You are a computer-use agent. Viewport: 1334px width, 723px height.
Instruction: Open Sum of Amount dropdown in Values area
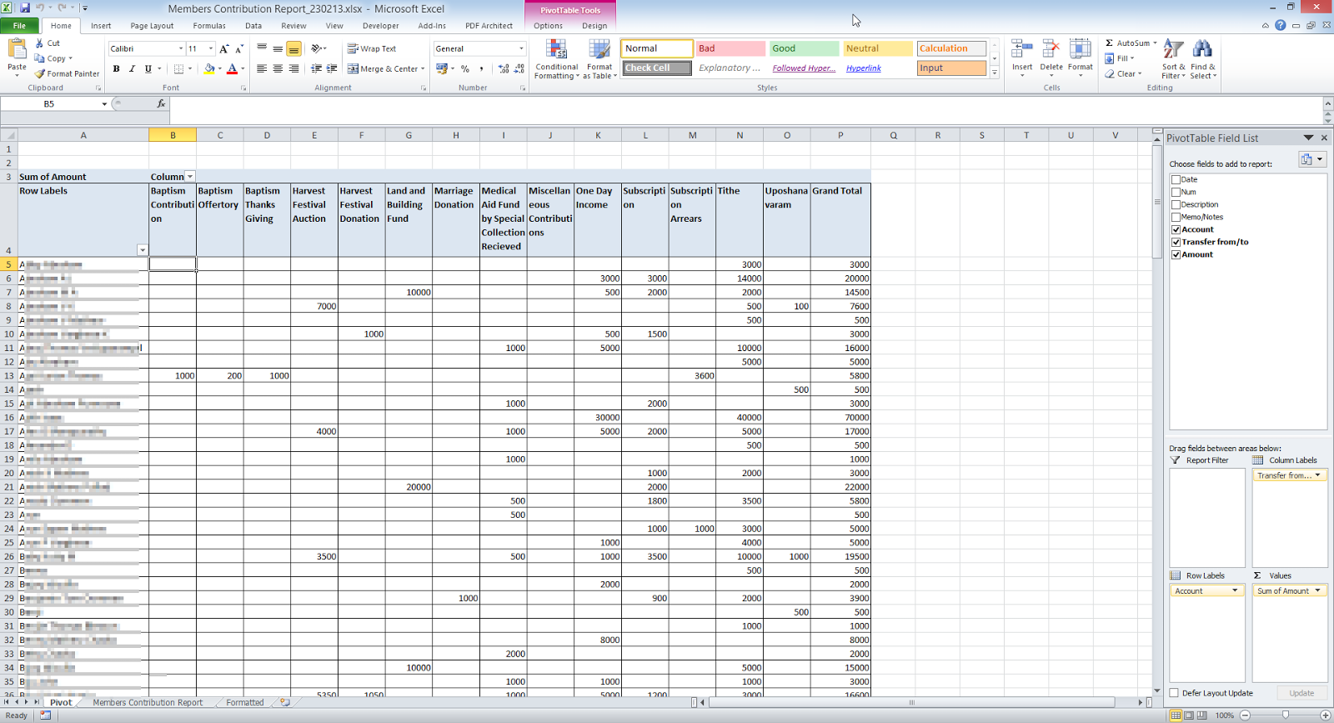pyautogui.click(x=1318, y=590)
